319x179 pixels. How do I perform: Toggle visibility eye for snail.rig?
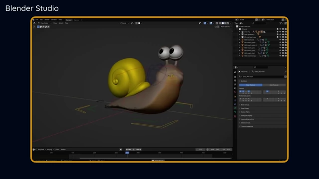[280, 32]
